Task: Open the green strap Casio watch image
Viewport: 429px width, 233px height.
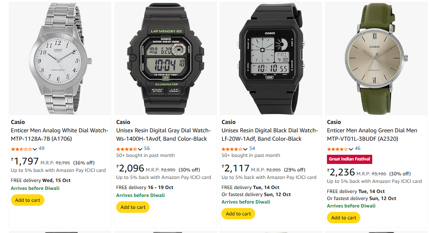Action: pos(376,58)
